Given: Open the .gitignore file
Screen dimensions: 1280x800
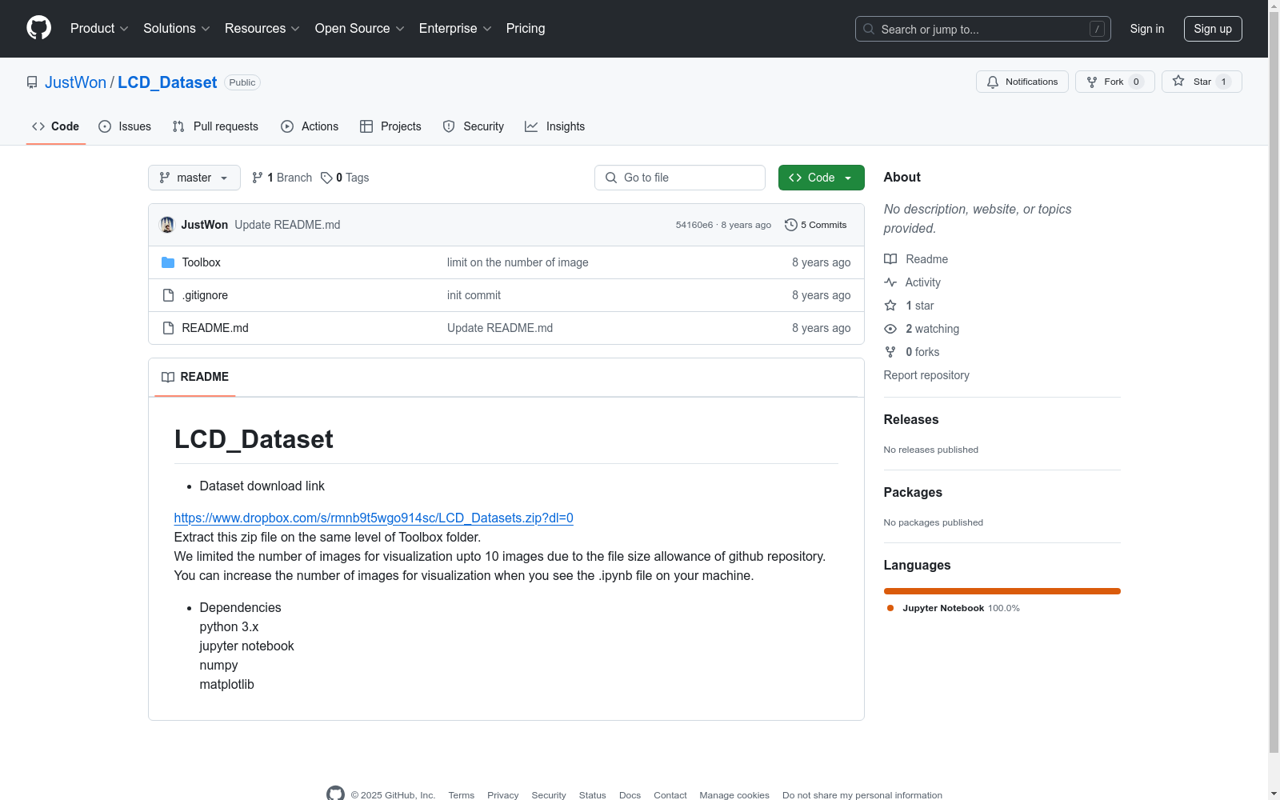Looking at the screenshot, I should 205,295.
